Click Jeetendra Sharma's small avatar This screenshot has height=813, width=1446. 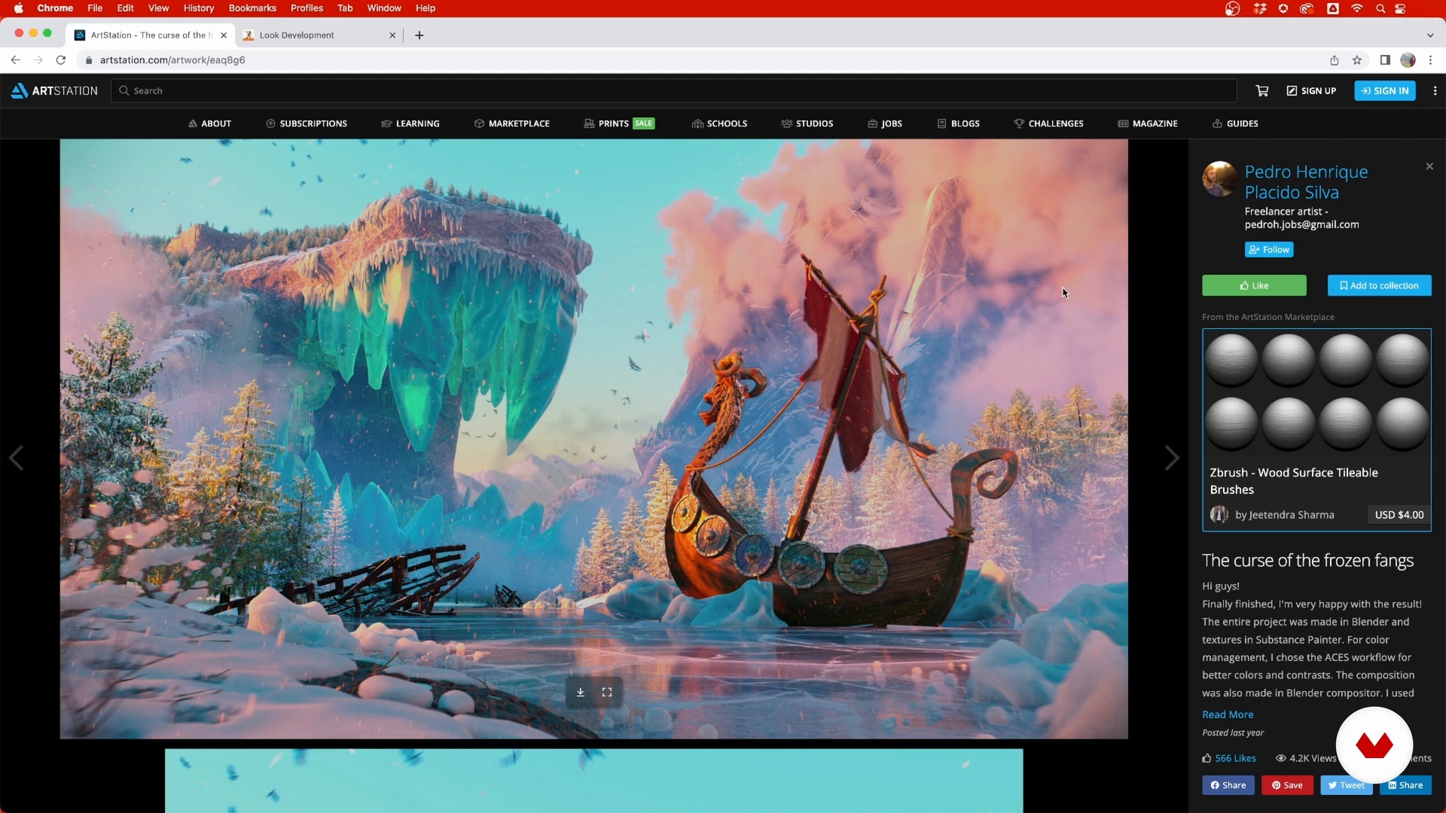(1219, 515)
